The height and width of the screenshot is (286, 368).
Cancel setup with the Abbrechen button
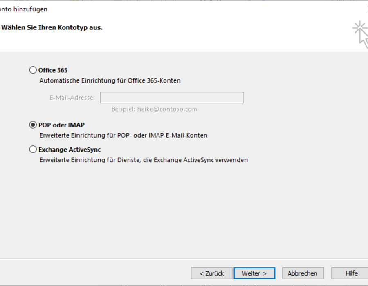(303, 273)
